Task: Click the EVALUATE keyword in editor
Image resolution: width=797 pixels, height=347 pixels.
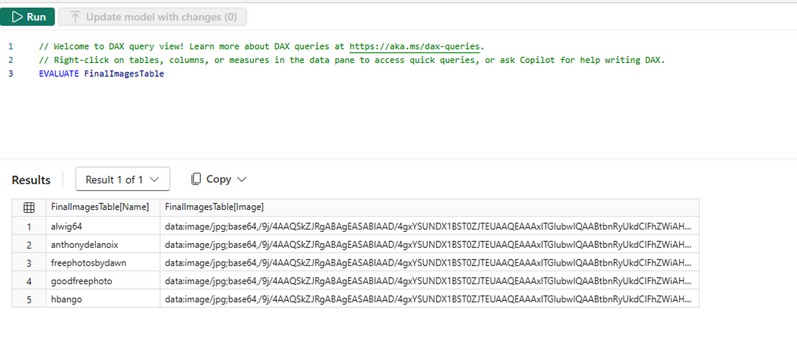Action: (x=59, y=74)
